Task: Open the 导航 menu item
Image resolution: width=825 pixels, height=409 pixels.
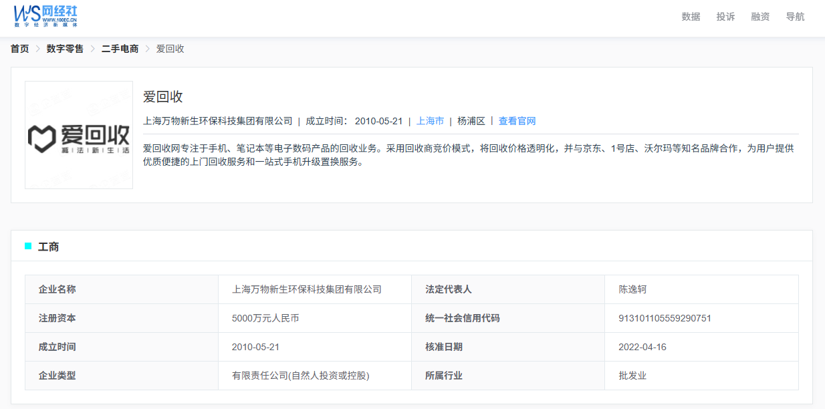Action: [795, 17]
